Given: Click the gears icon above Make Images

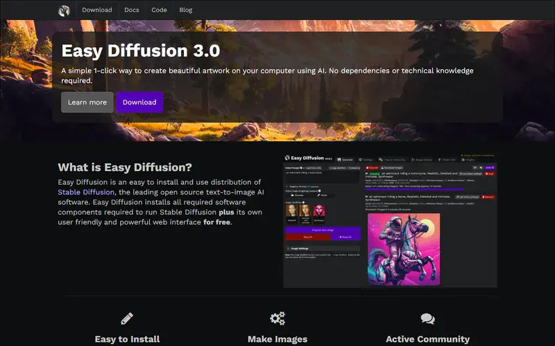Looking at the screenshot, I should tap(277, 318).
